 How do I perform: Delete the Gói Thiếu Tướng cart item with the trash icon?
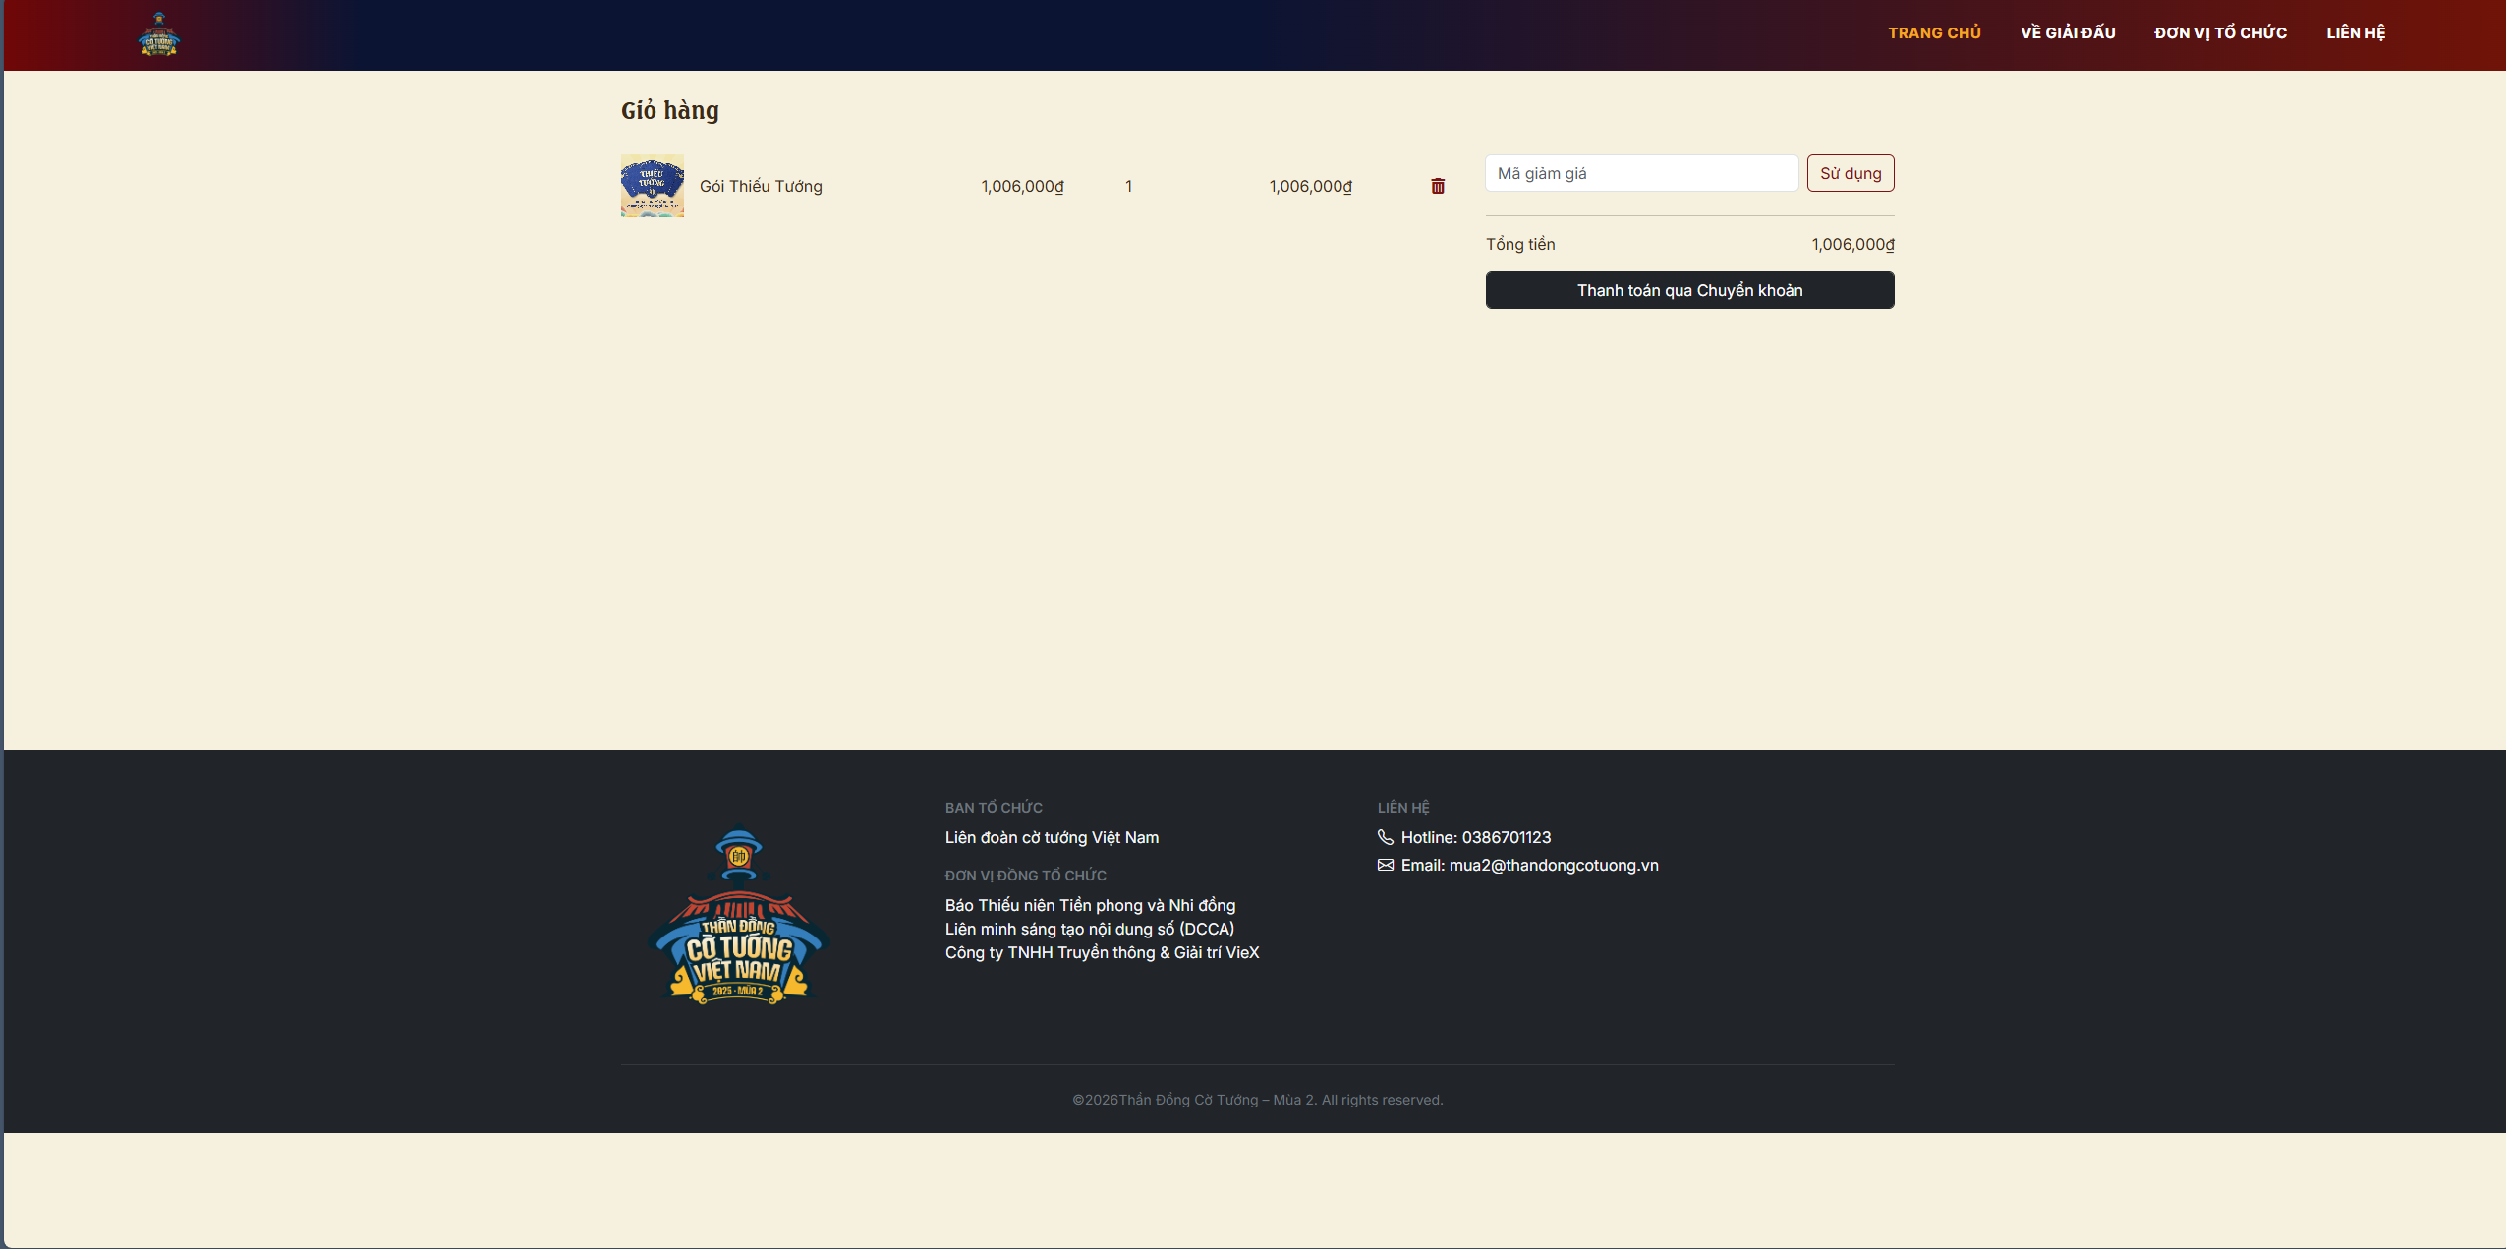[1438, 186]
